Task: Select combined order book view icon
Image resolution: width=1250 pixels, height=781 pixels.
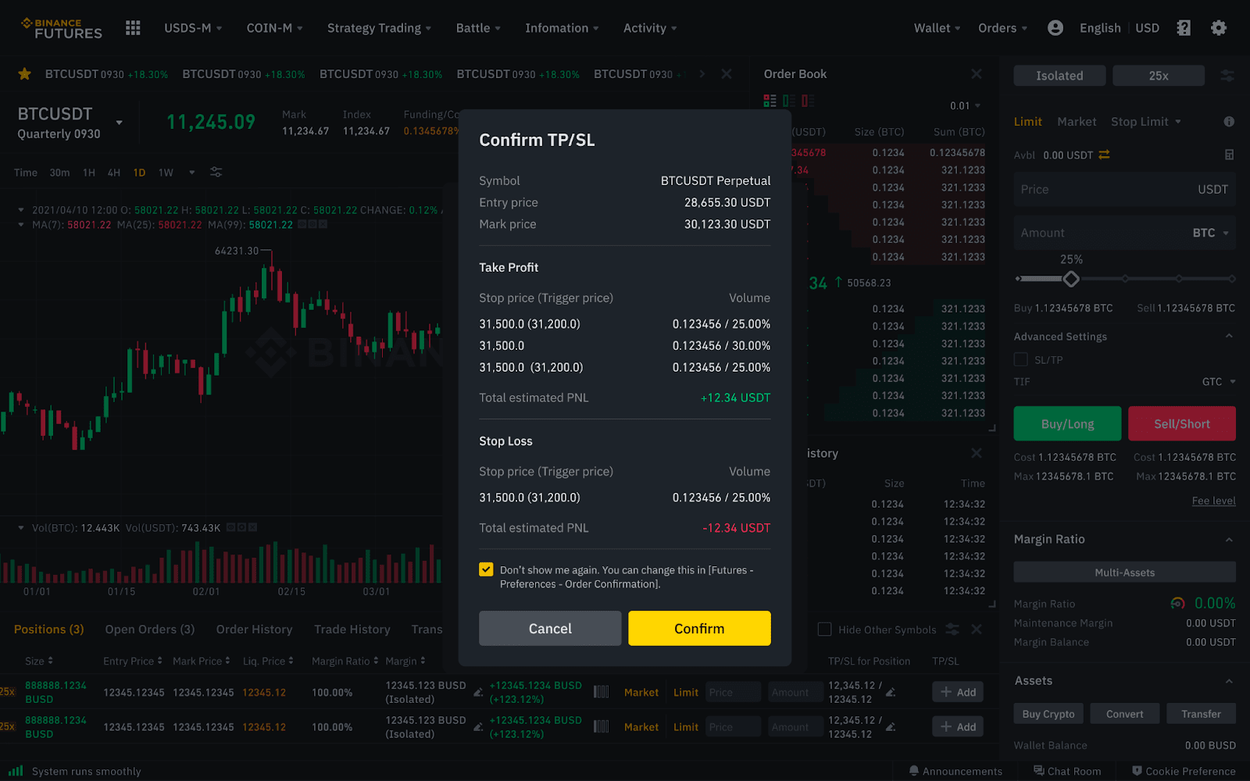Action: (x=770, y=101)
